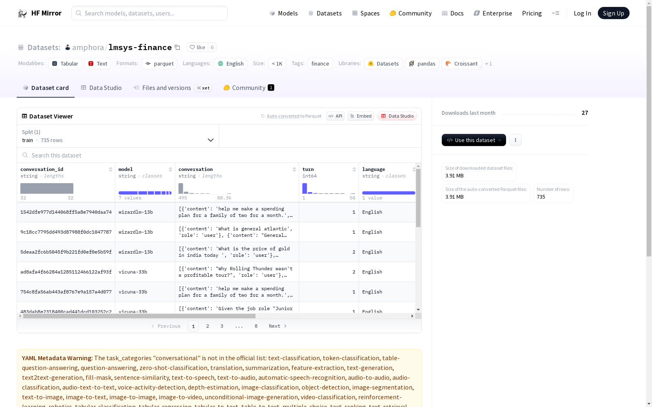The height and width of the screenshot is (407, 652).
Task: Open Models in the top navigation
Action: 284,13
